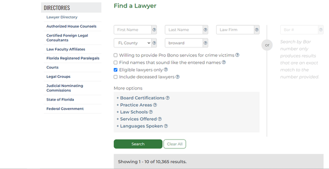Open Authorized House Counsels directory
The width and height of the screenshot is (329, 169).
pos(71,26)
